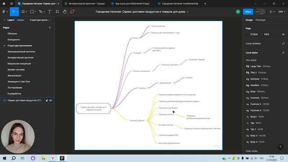This screenshot has height=162, width=288.
Task: Toggle page background visibility eye
Action: [283, 34]
